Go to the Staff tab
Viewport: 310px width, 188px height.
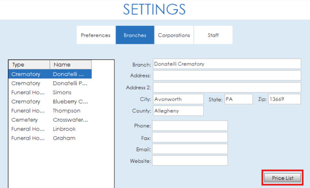(213, 35)
